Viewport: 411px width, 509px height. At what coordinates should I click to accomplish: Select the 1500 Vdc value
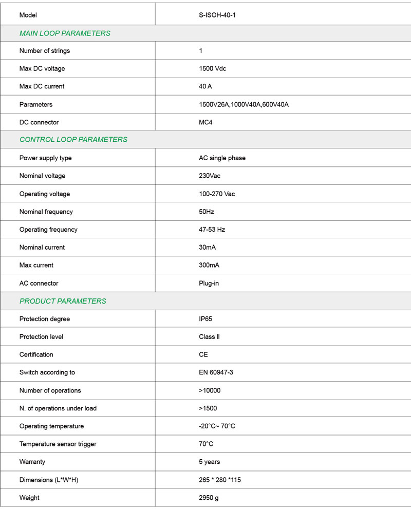click(212, 68)
